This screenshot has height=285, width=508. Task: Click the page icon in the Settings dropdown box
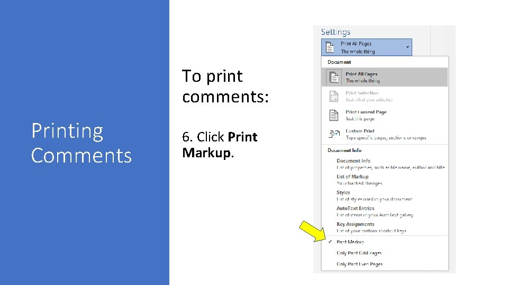point(330,47)
